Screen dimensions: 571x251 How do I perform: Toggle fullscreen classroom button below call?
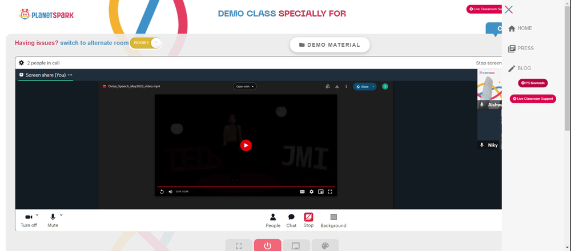tap(239, 245)
